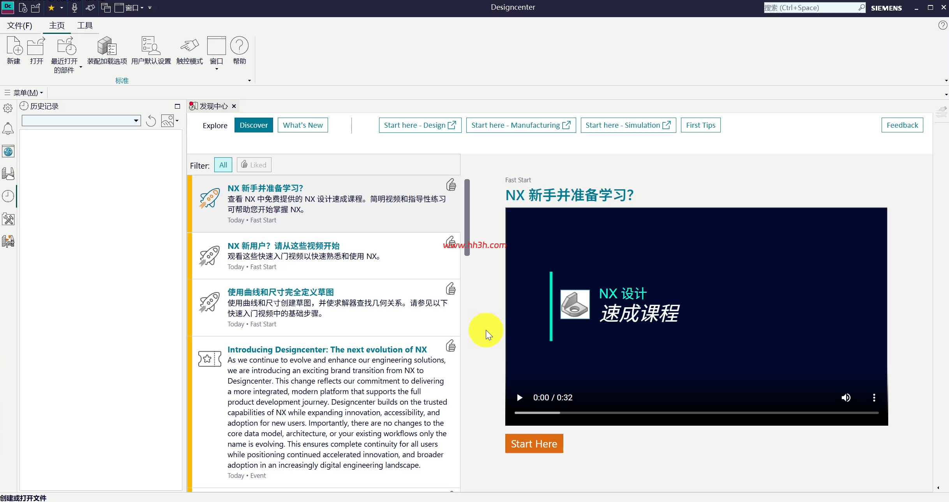Toggle the Liked filter
Image resolution: width=949 pixels, height=502 pixels.
click(254, 165)
